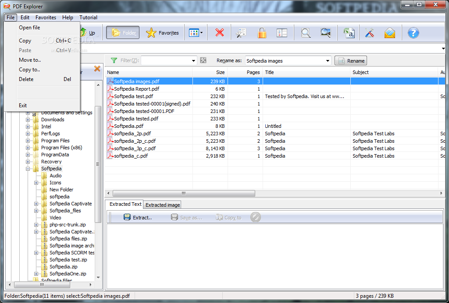Click the zip icon of Softpedia test.zip
Screen dimensions: 449x303
coord(44,260)
